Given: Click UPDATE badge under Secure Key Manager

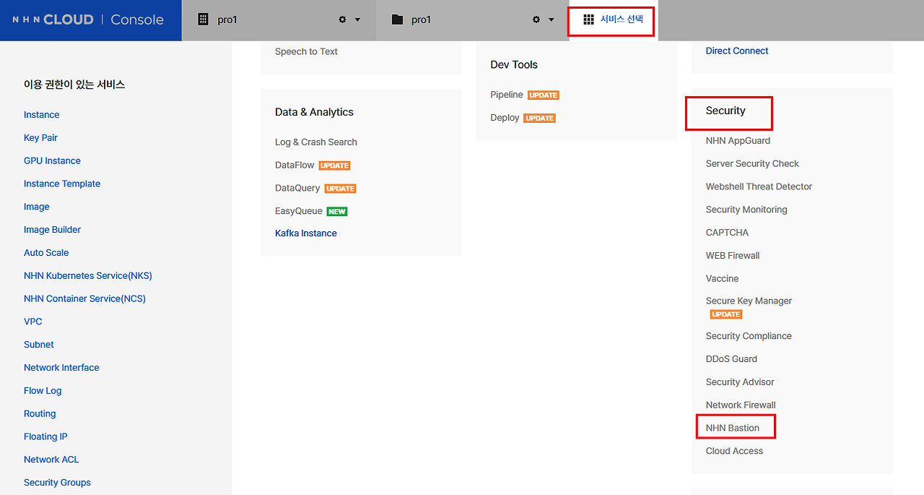Looking at the screenshot, I should (726, 314).
